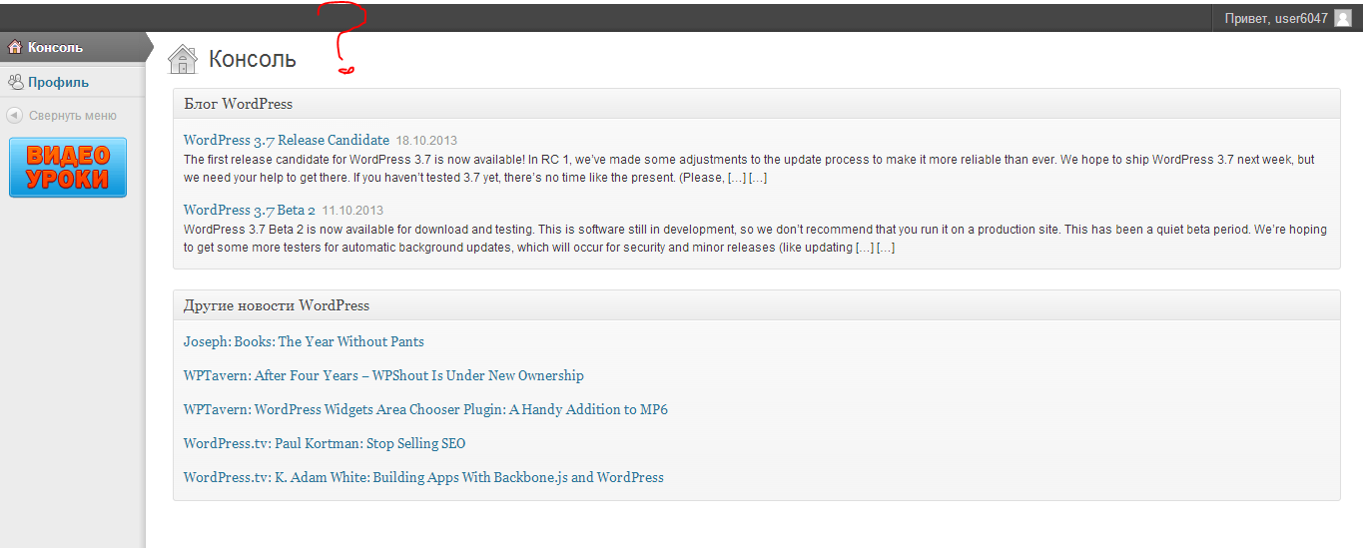Collapse the Блог WordPress widget header
The height and width of the screenshot is (548, 1363).
coord(756,104)
